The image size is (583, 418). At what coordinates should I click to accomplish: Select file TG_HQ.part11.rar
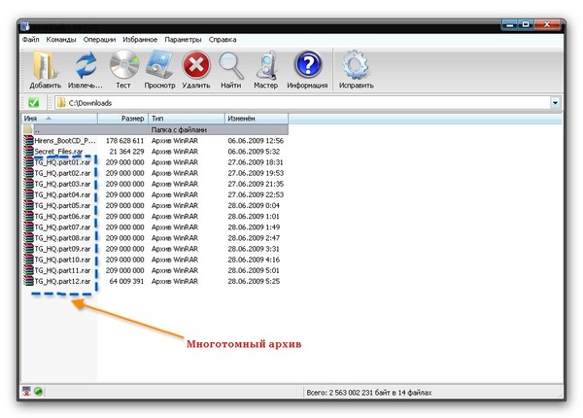pyautogui.click(x=62, y=270)
